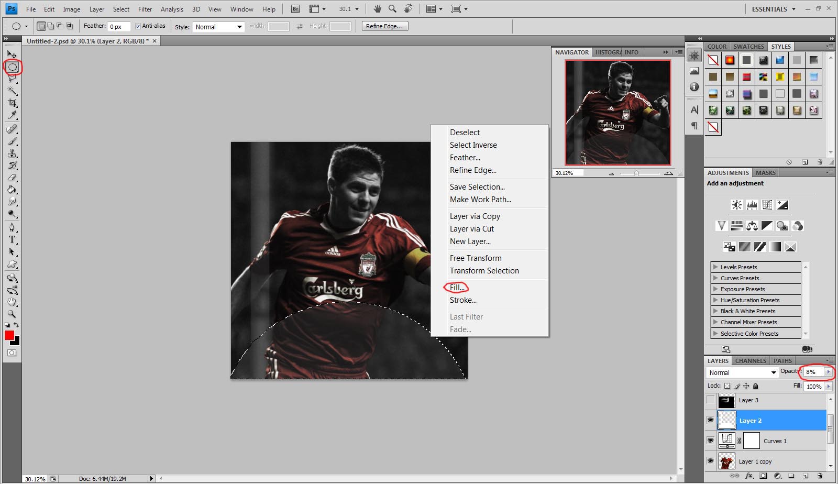Add a Brightness/Contrast adjustment

[x=736, y=205]
